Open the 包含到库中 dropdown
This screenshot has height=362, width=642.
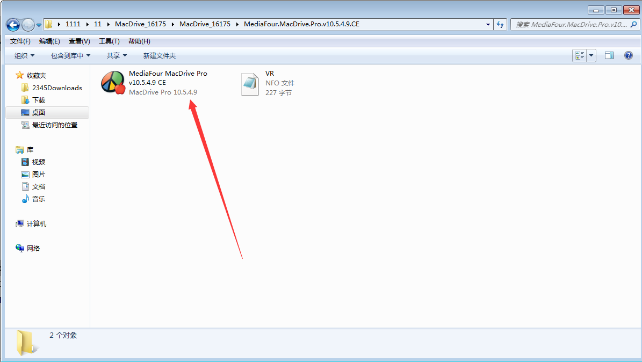(x=70, y=56)
